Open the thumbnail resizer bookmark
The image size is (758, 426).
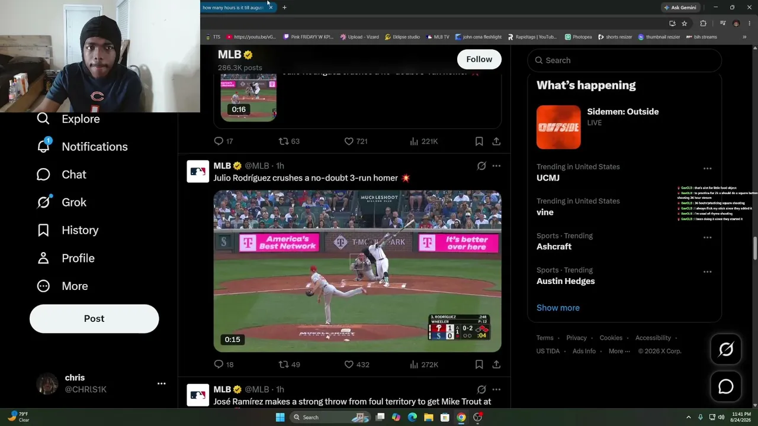point(659,37)
